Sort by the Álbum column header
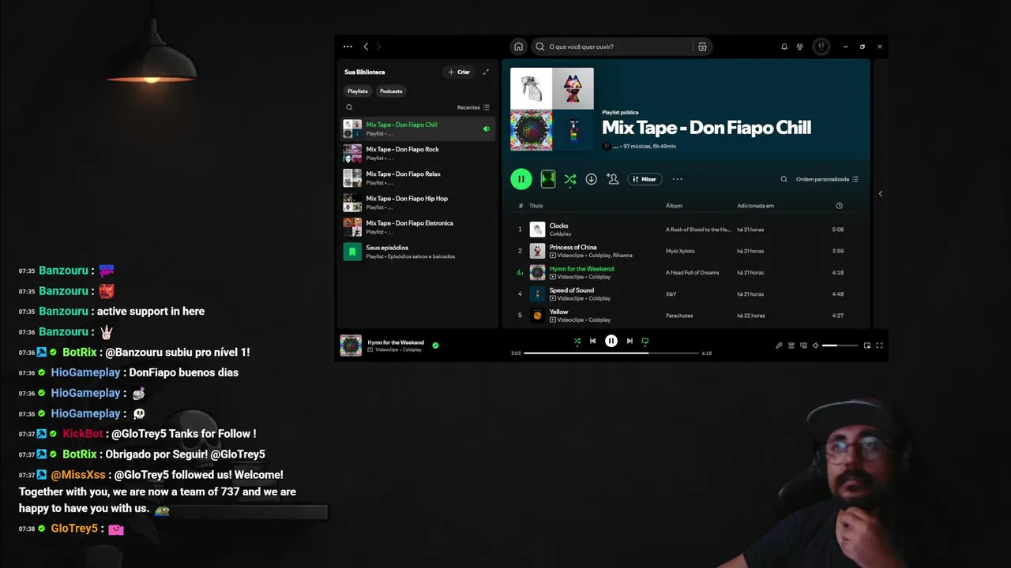The width and height of the screenshot is (1011, 568). [x=674, y=206]
